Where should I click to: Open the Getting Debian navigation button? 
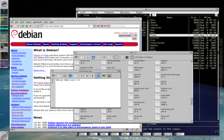click(x=59, y=44)
